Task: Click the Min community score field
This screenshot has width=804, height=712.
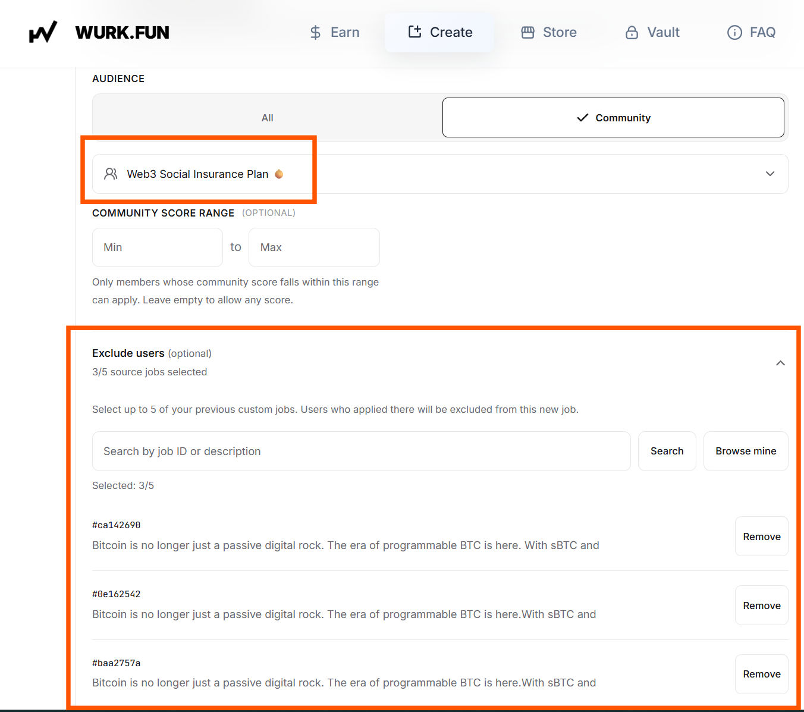Action: coord(158,247)
